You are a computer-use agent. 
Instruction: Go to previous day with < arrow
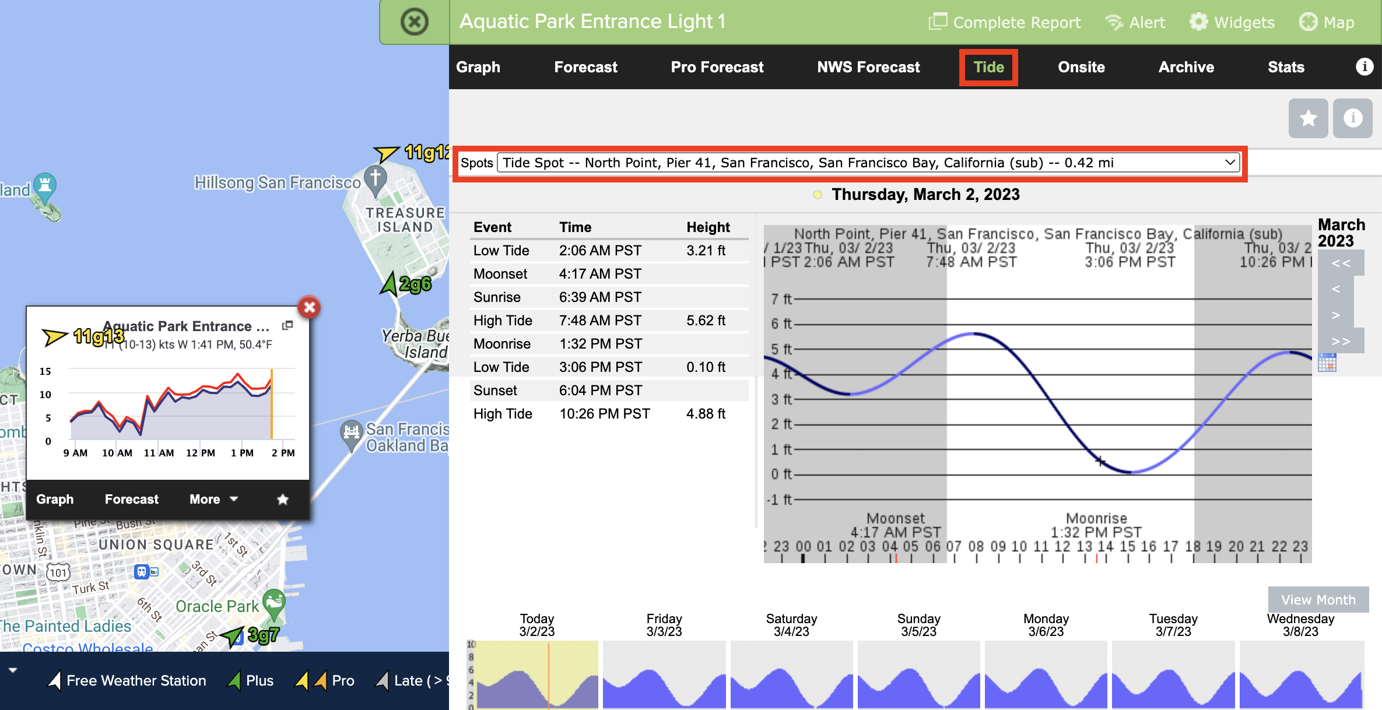[1336, 289]
